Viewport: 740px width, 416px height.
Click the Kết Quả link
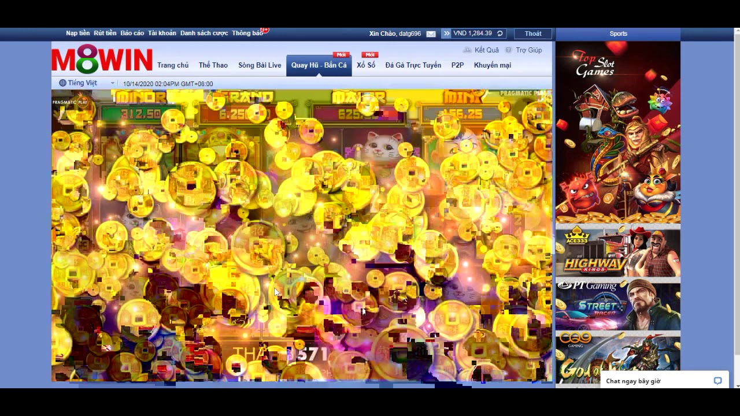[x=487, y=50]
